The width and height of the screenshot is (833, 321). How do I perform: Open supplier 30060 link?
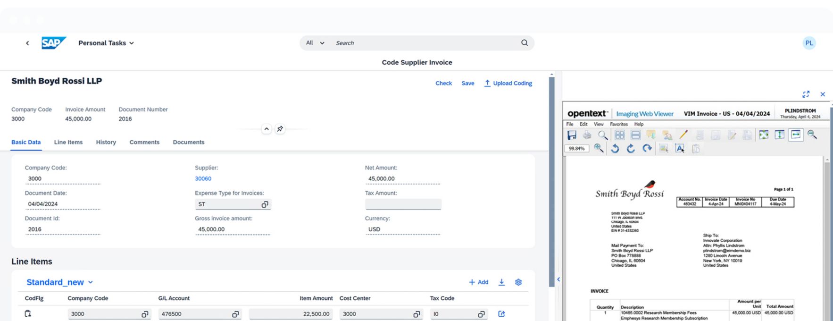point(203,178)
